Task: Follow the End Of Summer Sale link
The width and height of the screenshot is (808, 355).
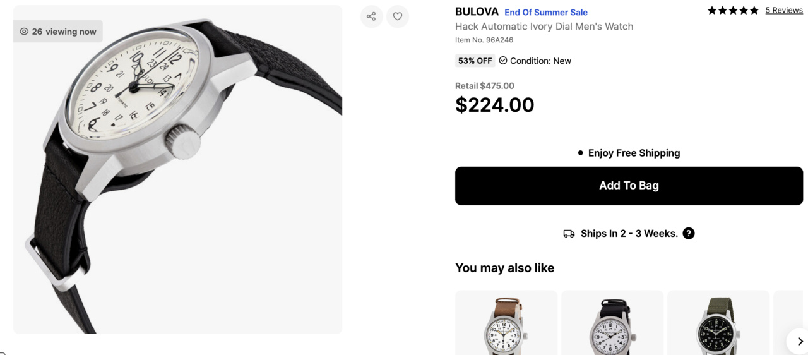Action: (x=546, y=12)
